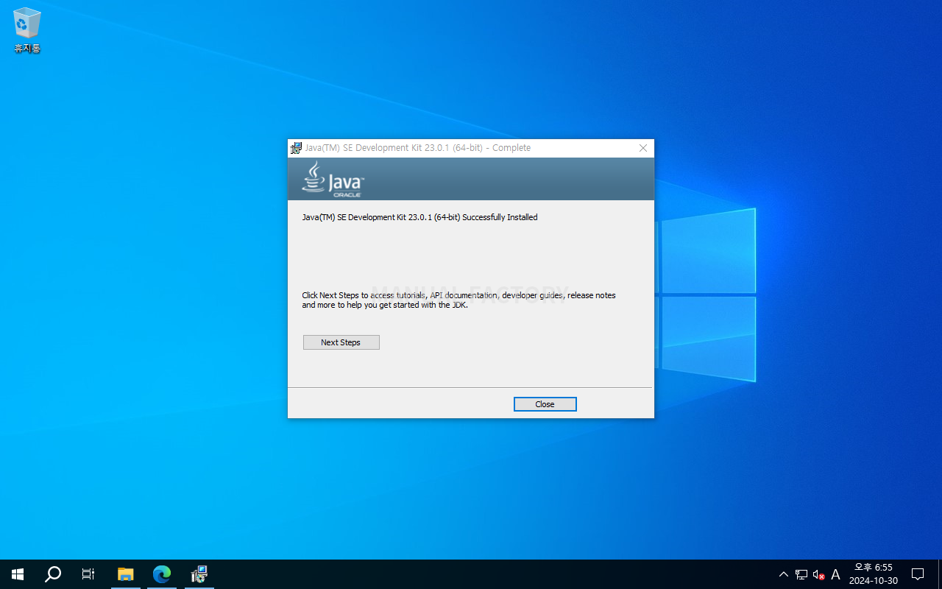The height and width of the screenshot is (589, 942).
Task: Open the Action Center notifications icon
Action: click(x=918, y=574)
